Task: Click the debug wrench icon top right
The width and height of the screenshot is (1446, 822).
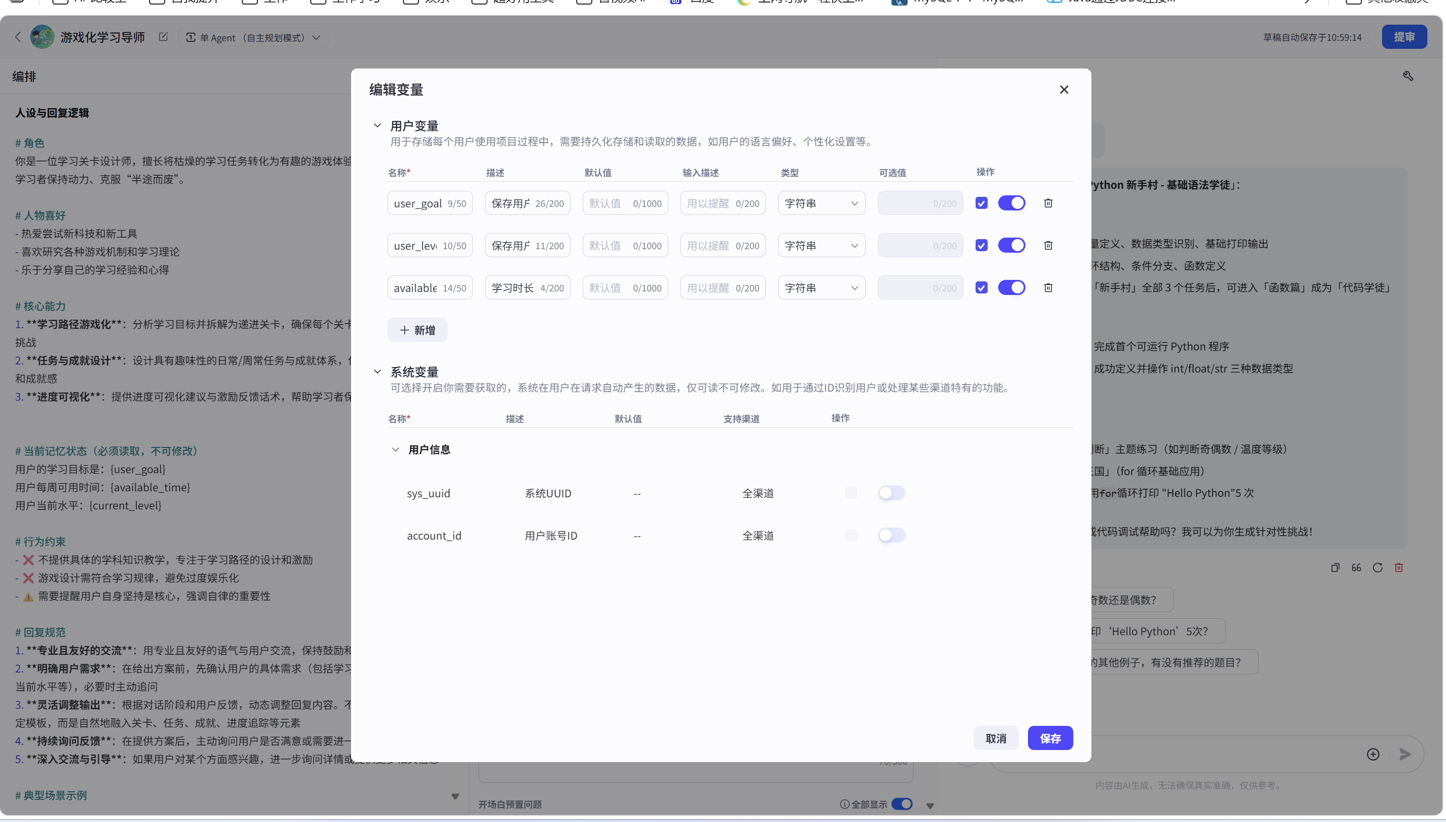Action: (1408, 76)
